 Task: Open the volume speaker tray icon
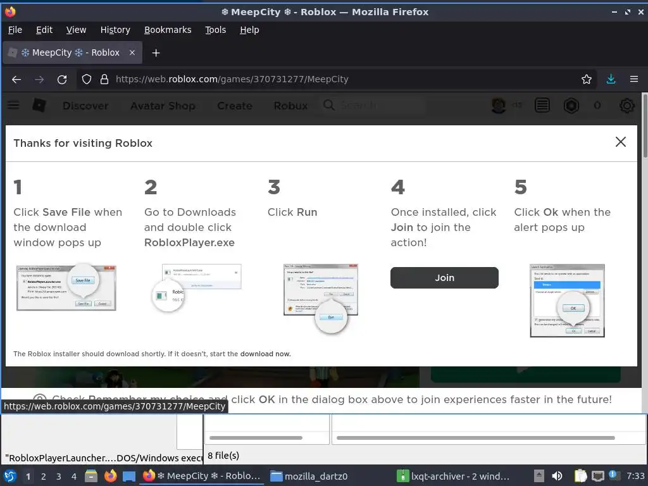pos(557,476)
